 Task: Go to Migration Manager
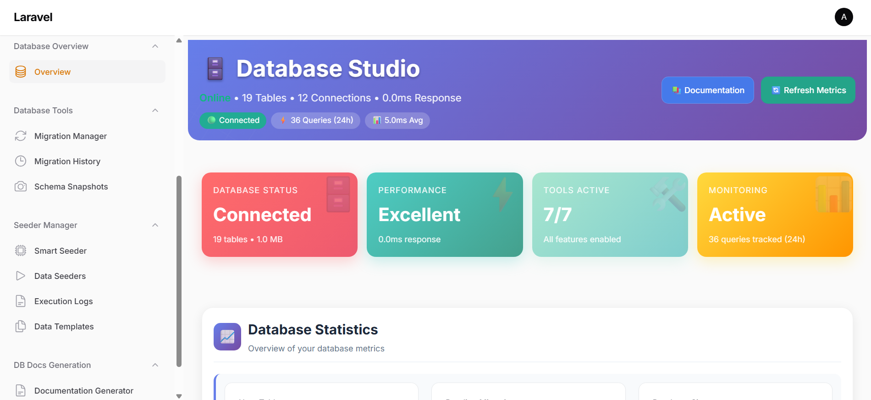(87, 136)
